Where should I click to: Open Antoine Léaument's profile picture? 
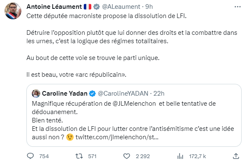13,11
